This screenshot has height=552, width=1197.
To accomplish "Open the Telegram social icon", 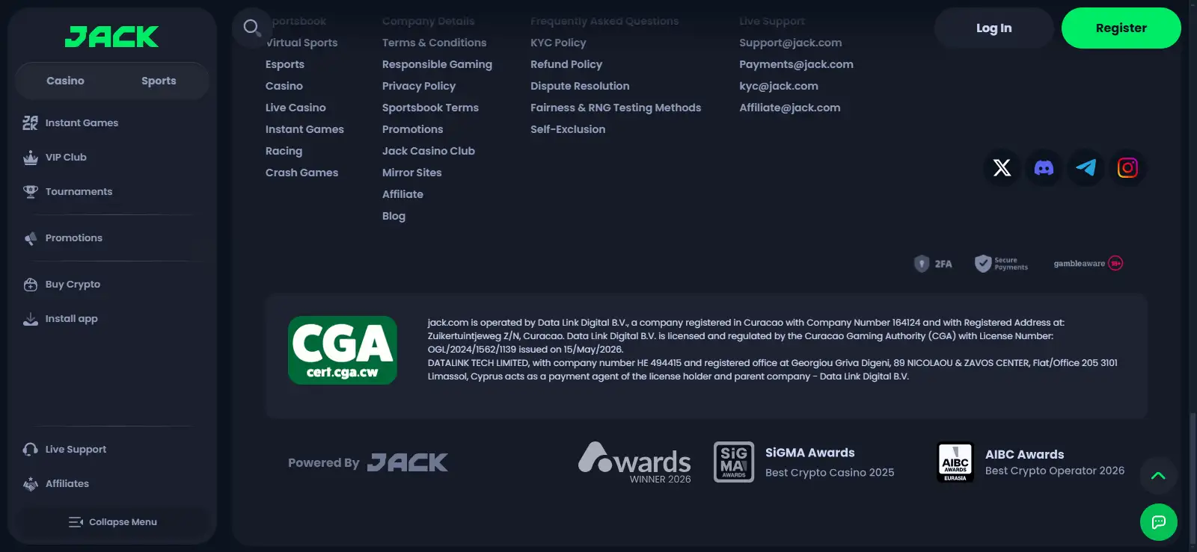I will (1086, 167).
